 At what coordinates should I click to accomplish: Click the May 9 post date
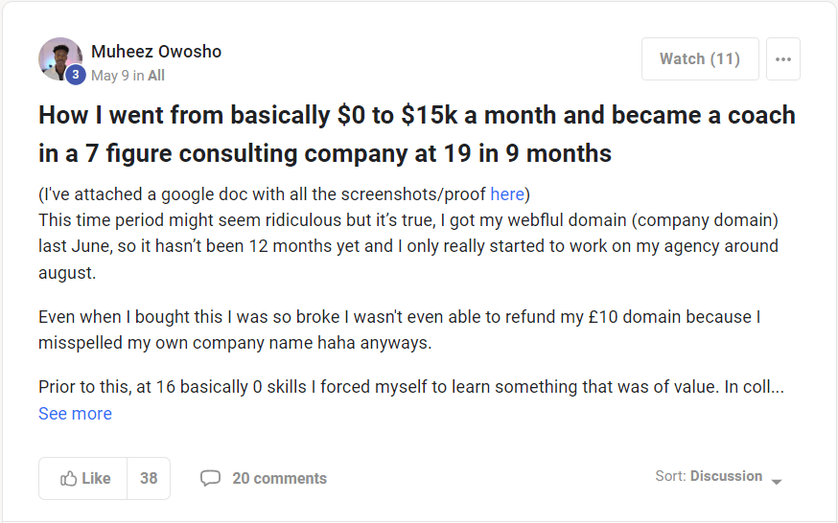110,76
